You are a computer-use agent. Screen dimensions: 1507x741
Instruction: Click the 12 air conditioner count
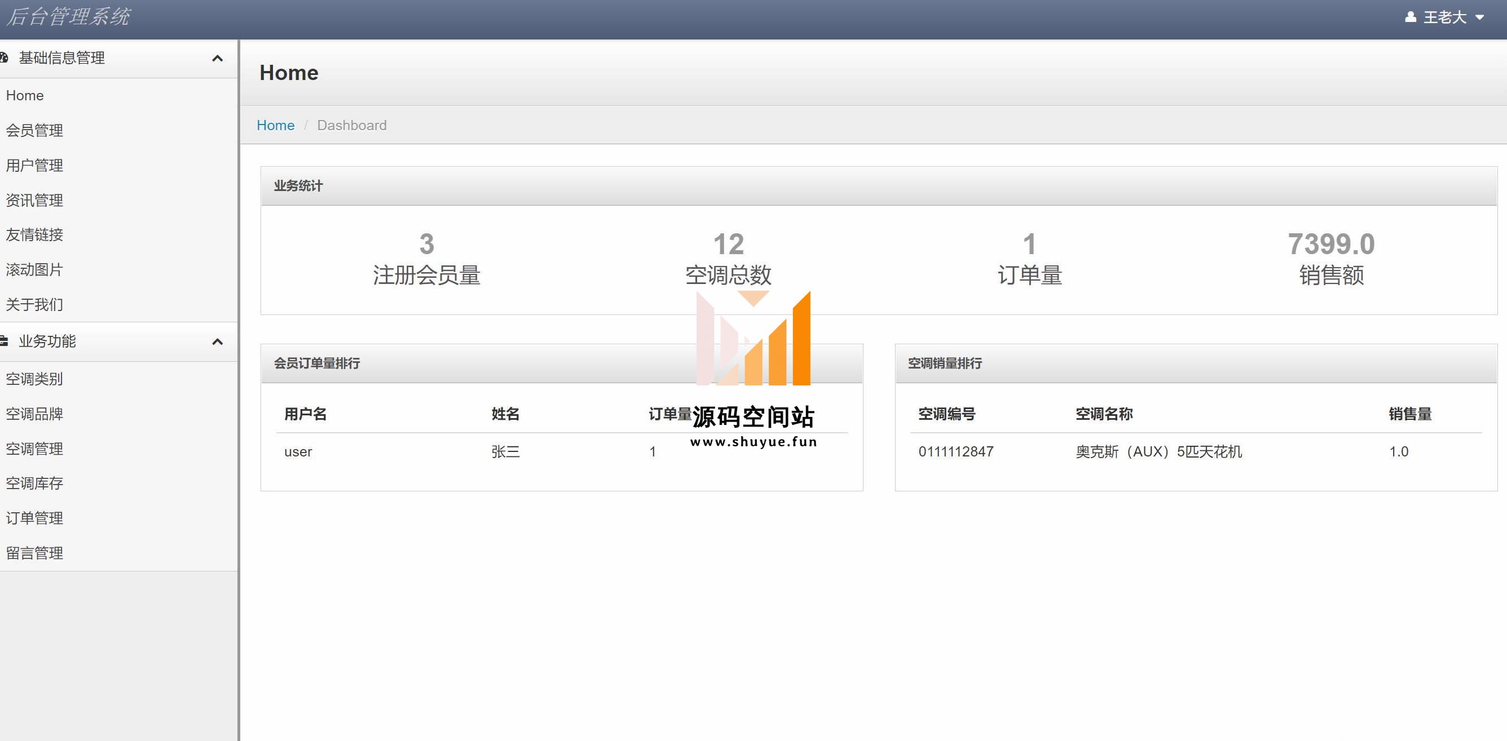[728, 243]
